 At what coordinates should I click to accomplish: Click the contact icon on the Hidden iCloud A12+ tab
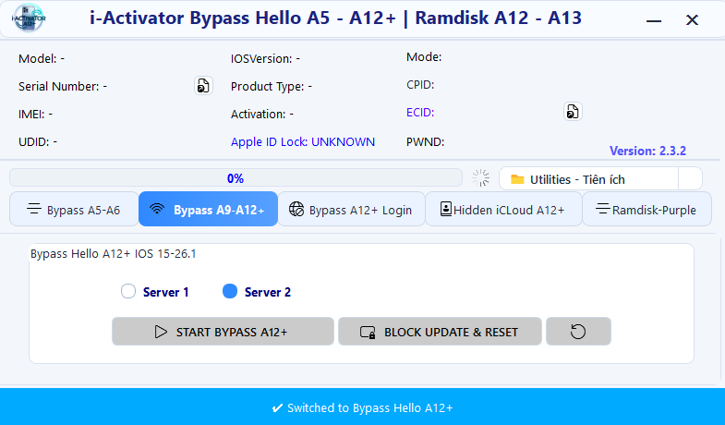[x=446, y=209]
